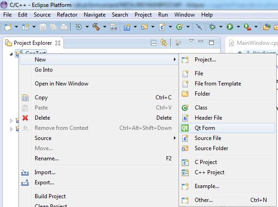This screenshot has height=207, width=278.
Task: Click Collapse All in Project Explorer
Action: point(154,43)
